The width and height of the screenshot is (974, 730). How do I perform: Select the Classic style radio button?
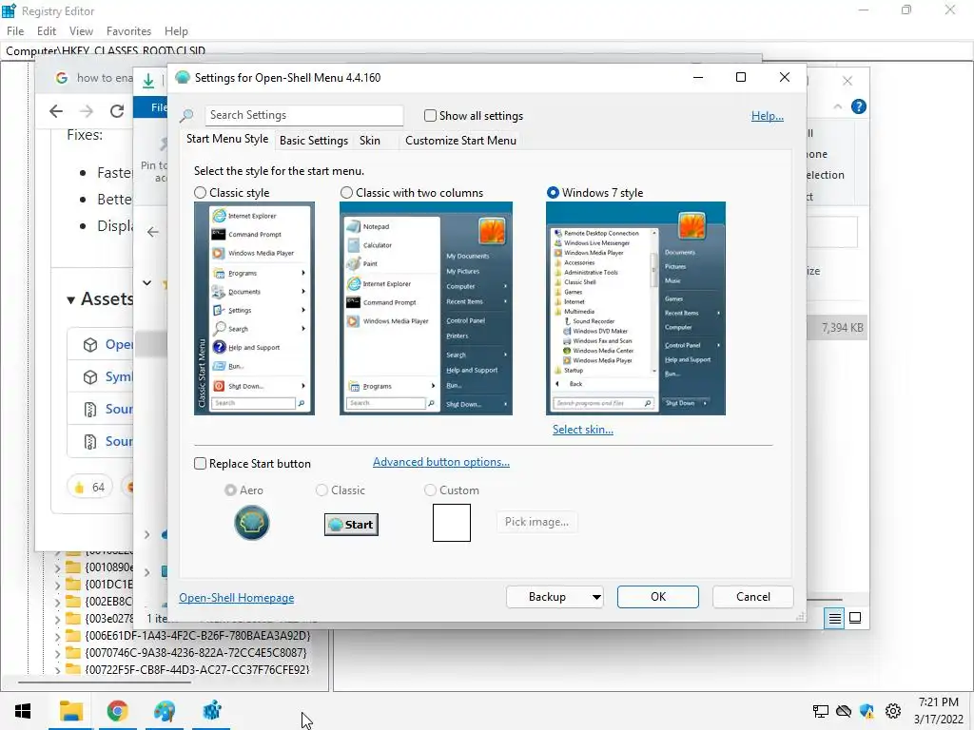point(200,193)
